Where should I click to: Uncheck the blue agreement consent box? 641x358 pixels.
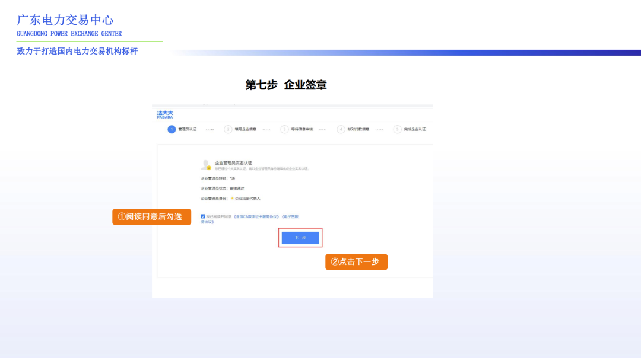tap(202, 216)
